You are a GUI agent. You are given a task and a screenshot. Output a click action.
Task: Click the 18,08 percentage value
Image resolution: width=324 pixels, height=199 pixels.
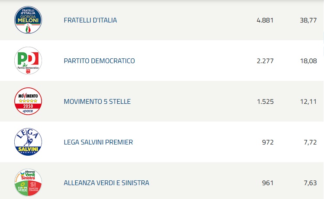(x=308, y=61)
